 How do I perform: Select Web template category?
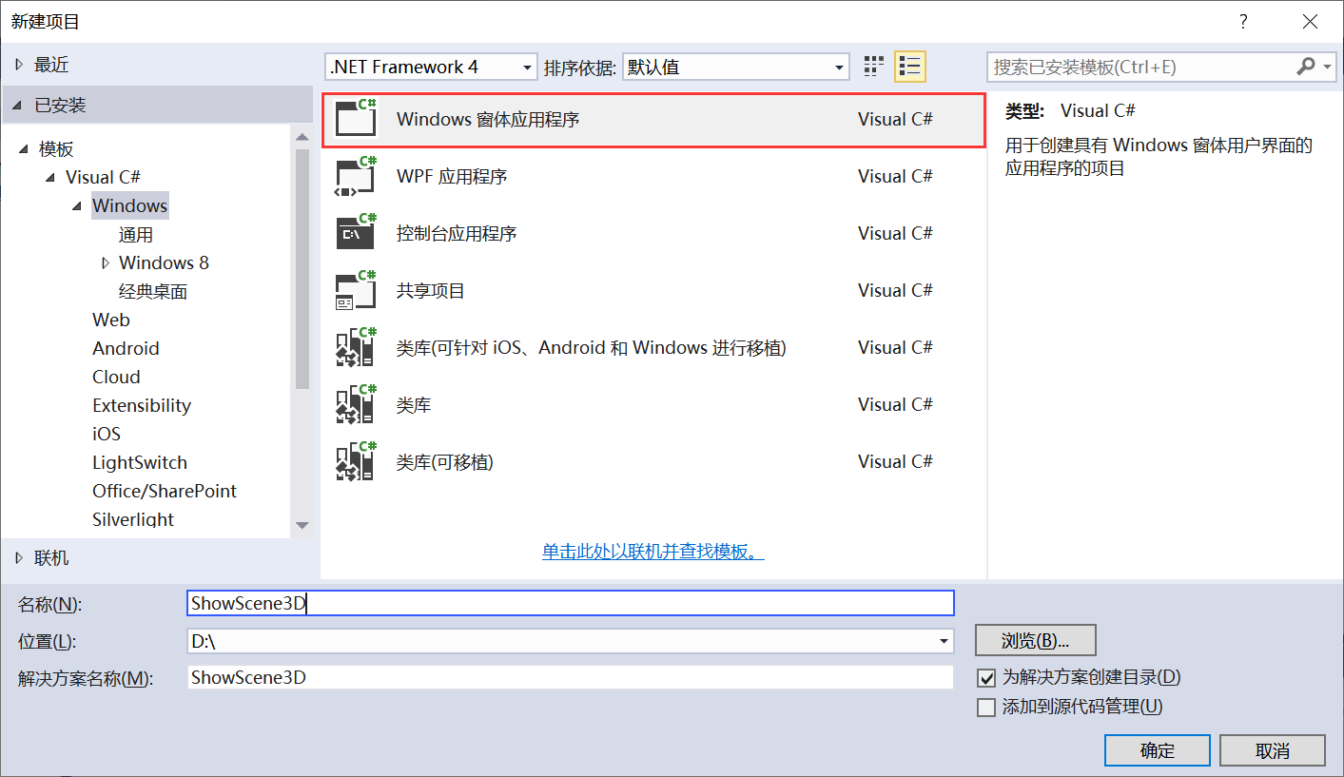(x=111, y=320)
